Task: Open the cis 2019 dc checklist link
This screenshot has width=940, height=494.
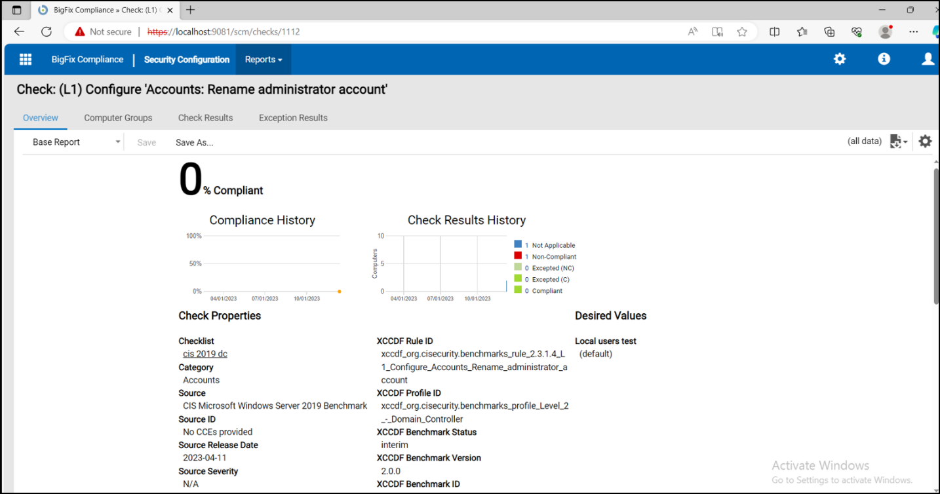Action: point(205,354)
